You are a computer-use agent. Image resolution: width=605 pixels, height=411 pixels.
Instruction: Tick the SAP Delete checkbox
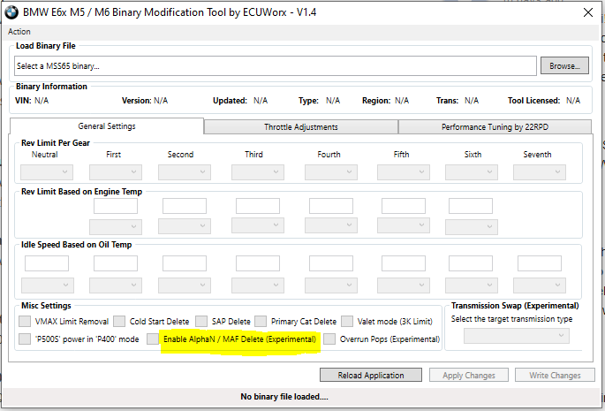point(201,321)
